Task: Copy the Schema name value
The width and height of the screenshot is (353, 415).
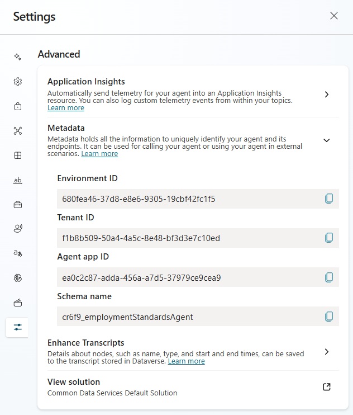Action: pos(329,317)
